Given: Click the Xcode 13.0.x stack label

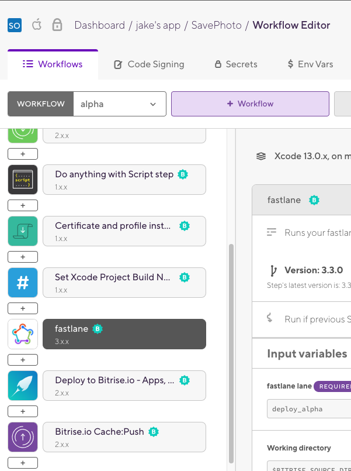Looking at the screenshot, I should click(x=312, y=156).
